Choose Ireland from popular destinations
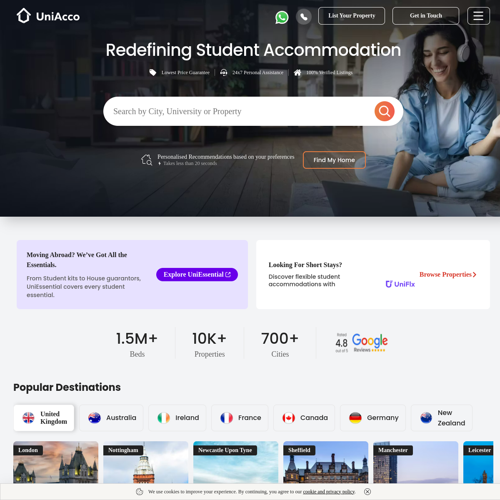Viewport: 500px width, 500px height. pyautogui.click(x=177, y=418)
